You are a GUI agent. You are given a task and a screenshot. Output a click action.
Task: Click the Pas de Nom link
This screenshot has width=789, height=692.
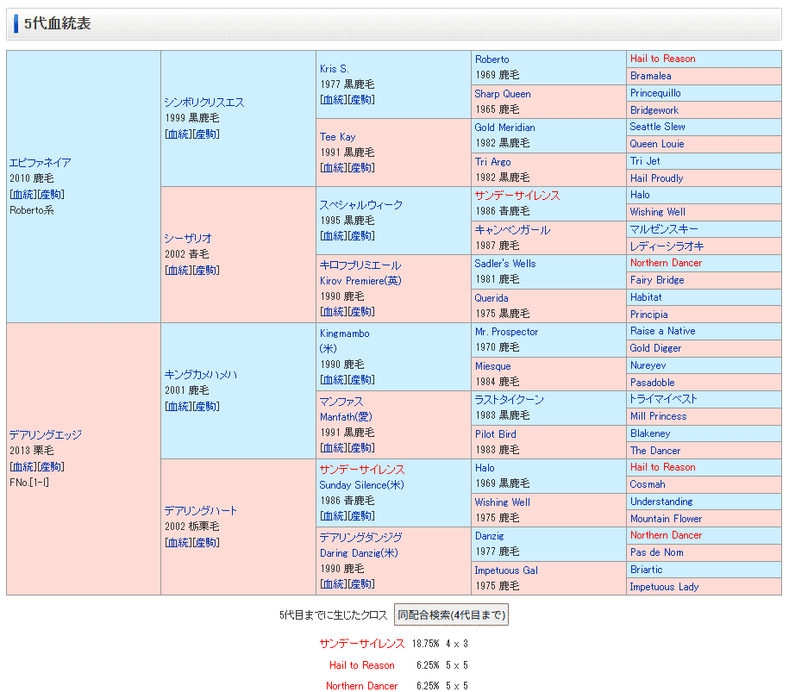[657, 552]
